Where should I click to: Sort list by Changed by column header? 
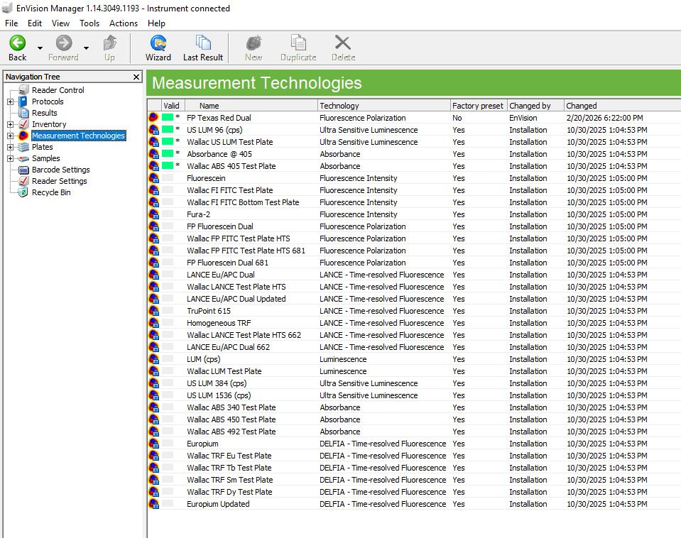[x=535, y=106]
